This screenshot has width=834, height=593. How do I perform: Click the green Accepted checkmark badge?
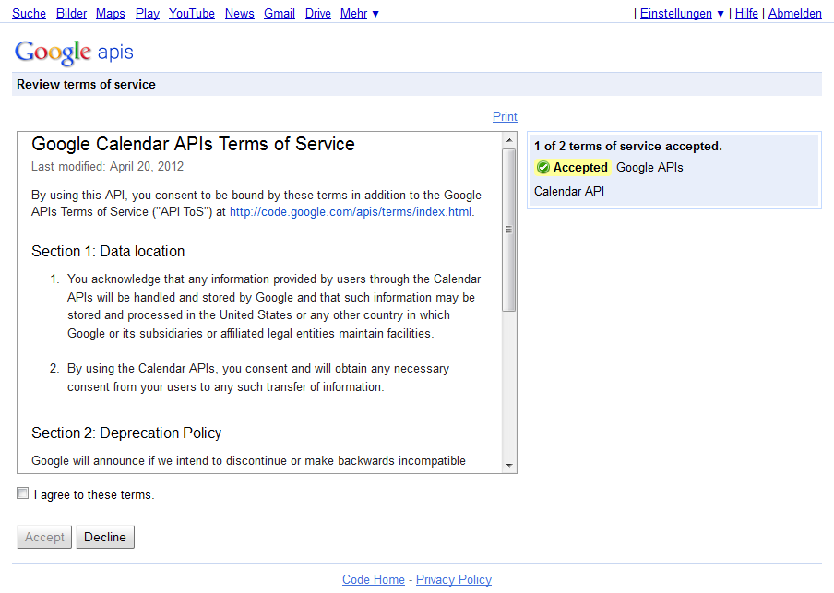(x=572, y=167)
